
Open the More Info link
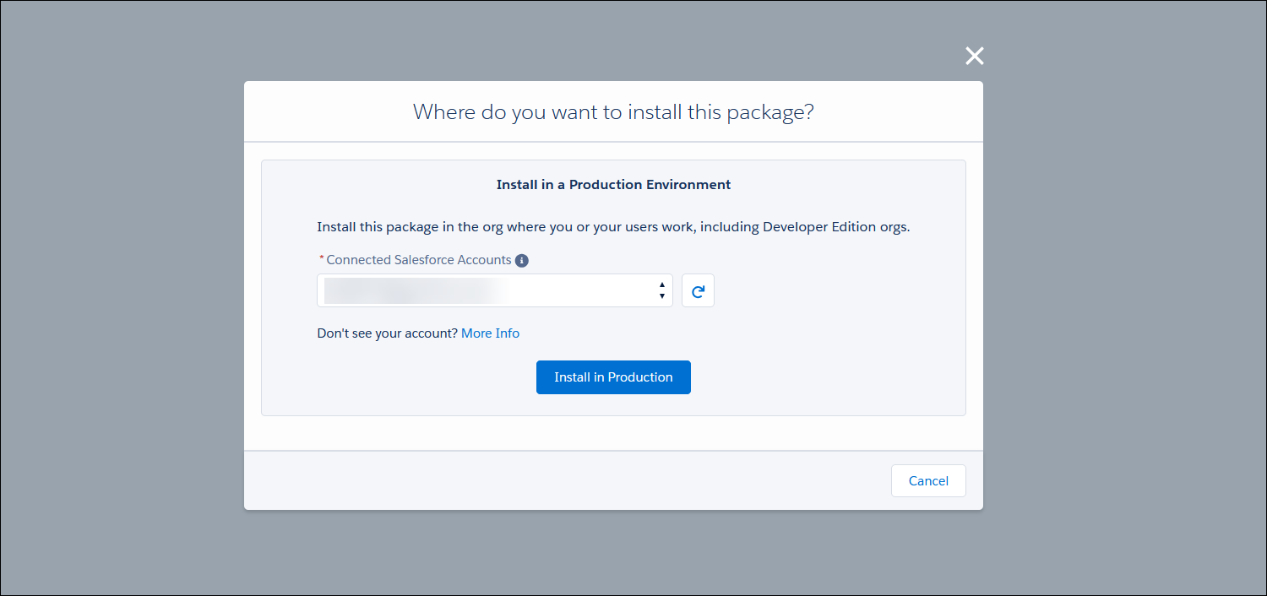point(490,333)
